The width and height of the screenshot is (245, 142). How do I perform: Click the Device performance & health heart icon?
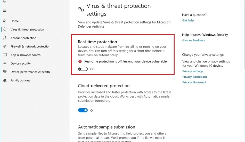click(5, 72)
